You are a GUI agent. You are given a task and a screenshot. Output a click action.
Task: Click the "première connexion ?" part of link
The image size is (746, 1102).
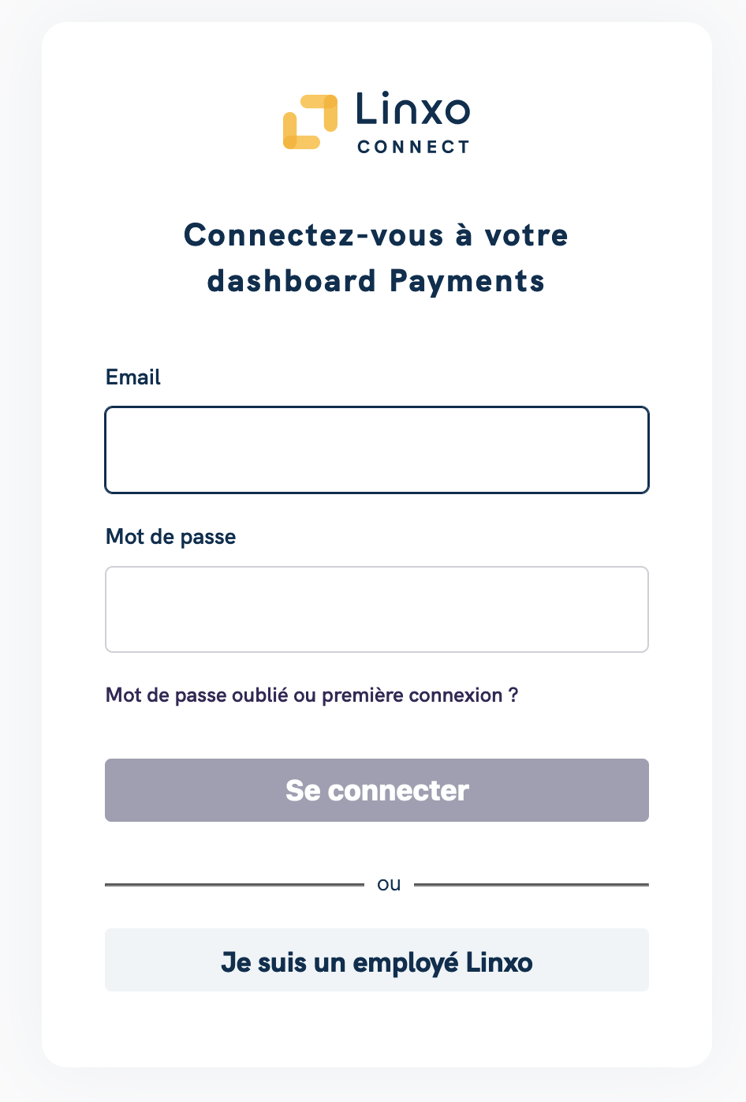point(420,695)
